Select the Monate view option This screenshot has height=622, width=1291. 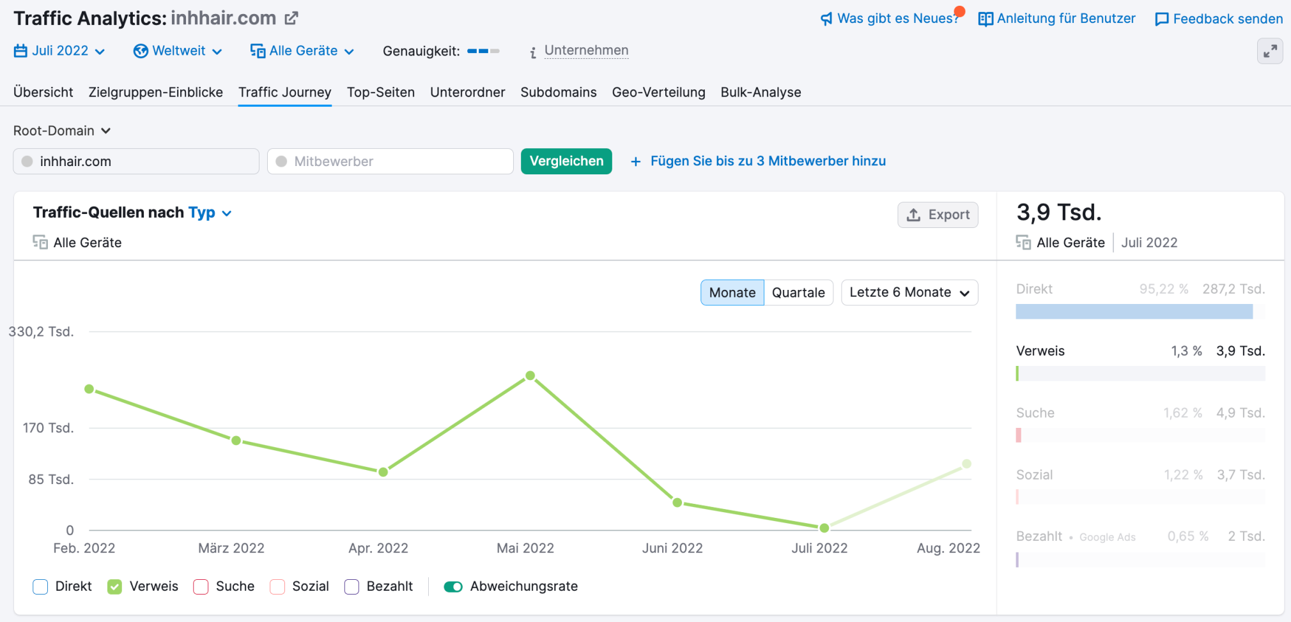point(732,292)
